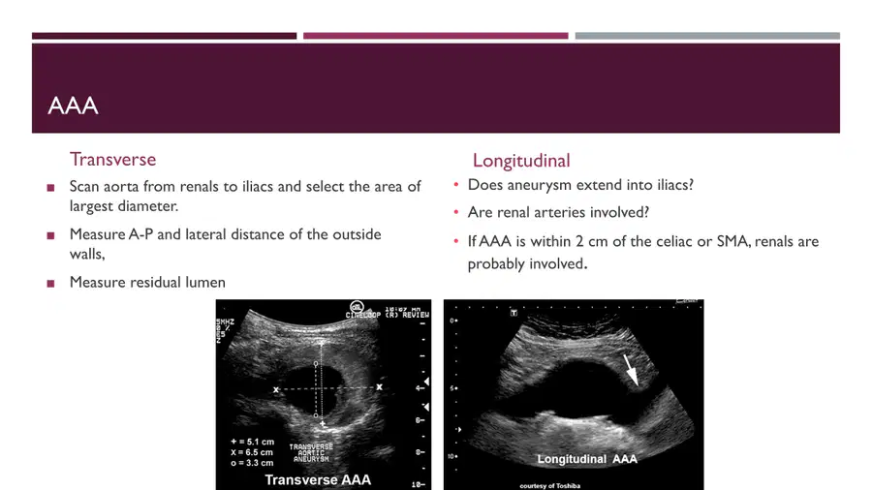Click the white arrow in longitudinal image

(631, 371)
